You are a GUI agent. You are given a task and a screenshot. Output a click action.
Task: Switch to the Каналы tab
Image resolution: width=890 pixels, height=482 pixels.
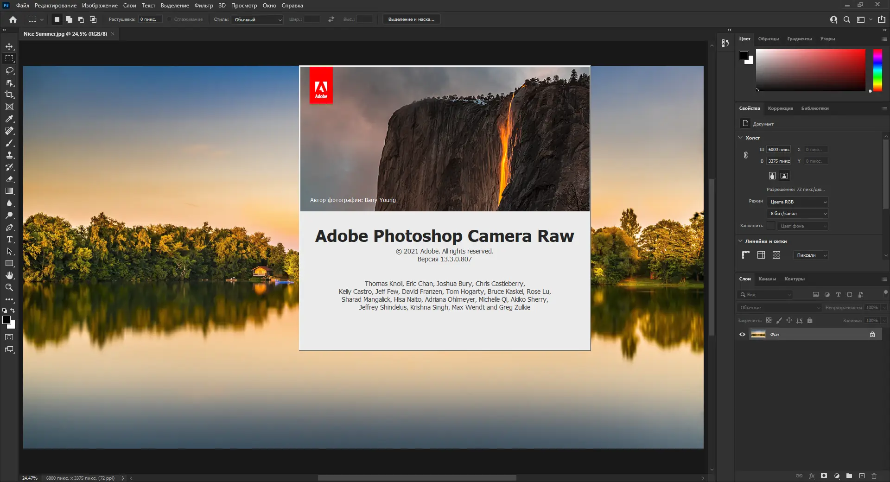pyautogui.click(x=767, y=279)
